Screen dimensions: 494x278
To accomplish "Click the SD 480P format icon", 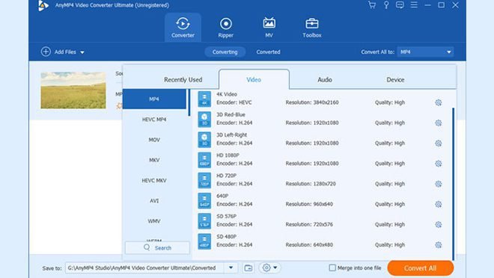I will click(x=204, y=241).
